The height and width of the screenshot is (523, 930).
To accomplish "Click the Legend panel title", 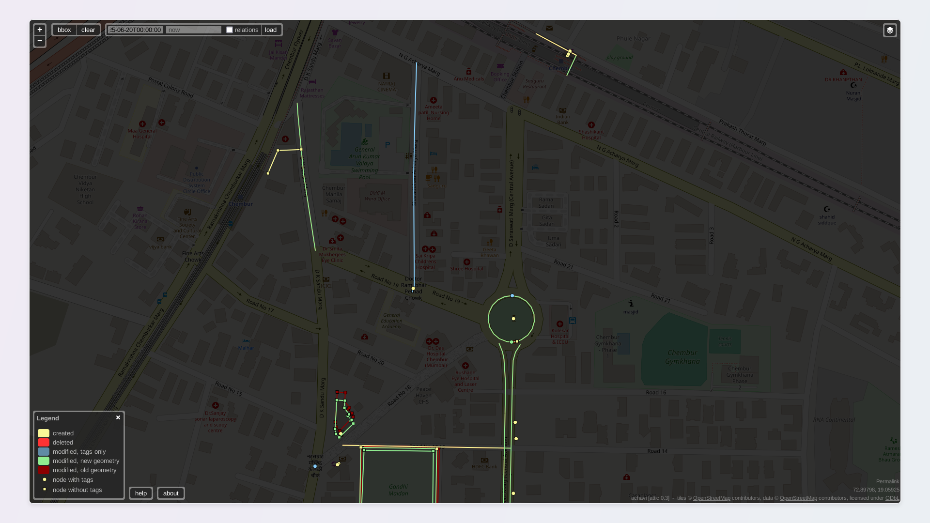I will pos(48,418).
